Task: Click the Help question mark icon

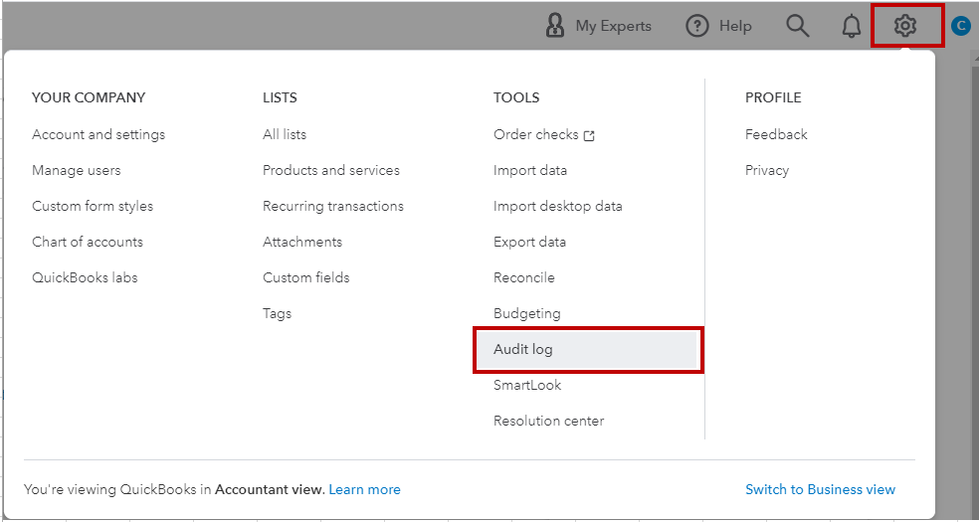Action: [x=697, y=26]
